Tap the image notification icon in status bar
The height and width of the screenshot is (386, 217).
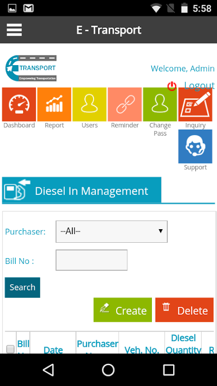point(12,9)
